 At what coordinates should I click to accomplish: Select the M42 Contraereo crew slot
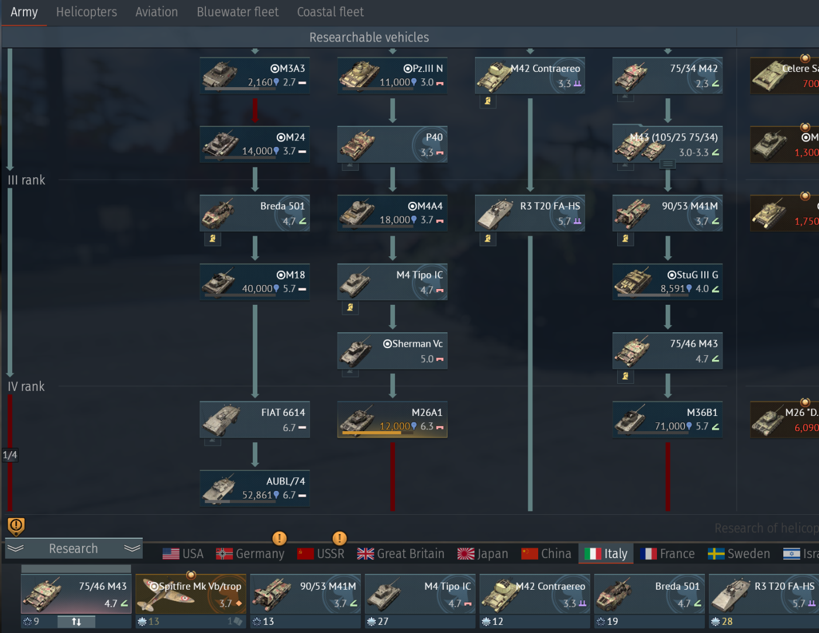(x=535, y=594)
